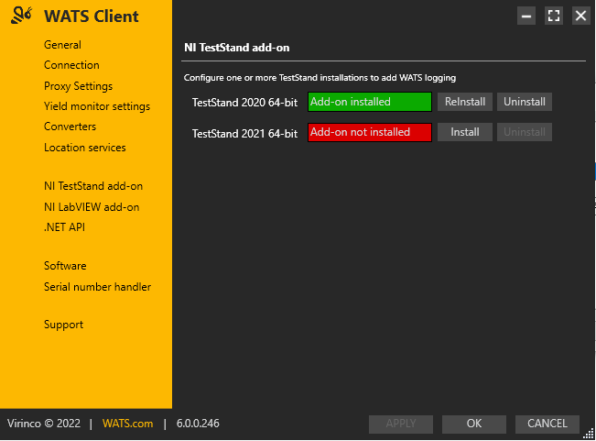Click the Virinco © 2022 text

pos(44,424)
